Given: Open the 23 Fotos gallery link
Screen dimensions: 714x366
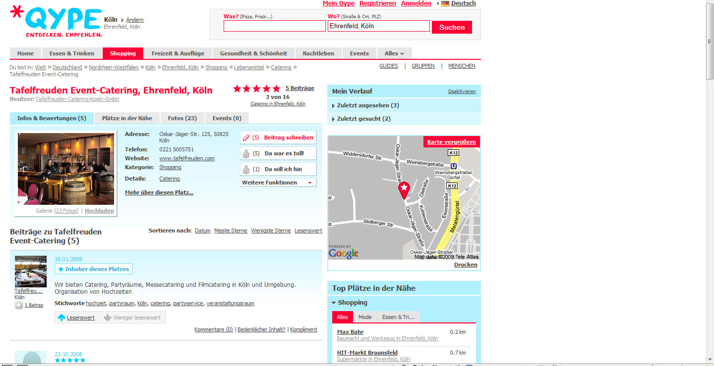Looking at the screenshot, I should [x=66, y=211].
